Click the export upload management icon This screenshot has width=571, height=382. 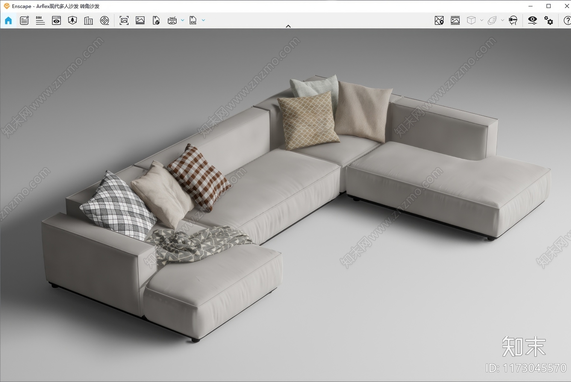tap(156, 20)
